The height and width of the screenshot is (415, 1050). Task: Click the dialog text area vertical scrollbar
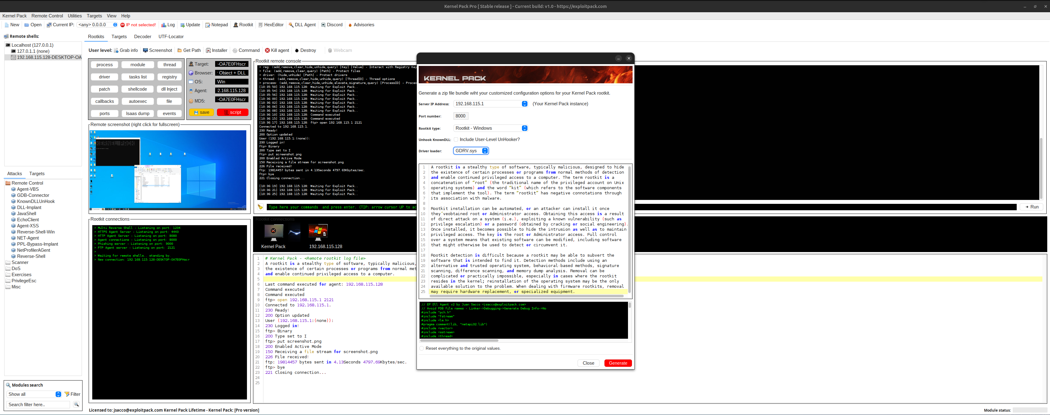point(629,229)
